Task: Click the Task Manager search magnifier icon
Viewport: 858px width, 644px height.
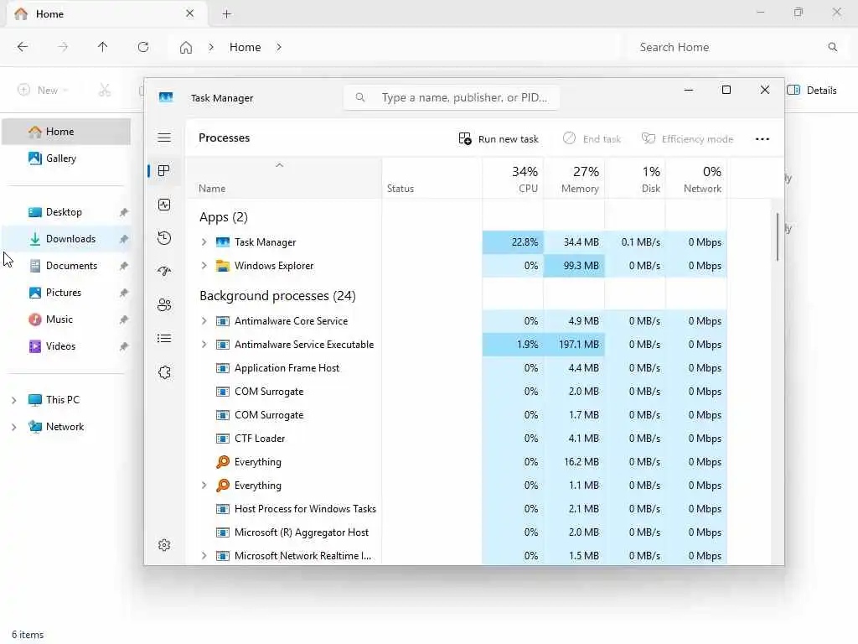Action: pyautogui.click(x=360, y=97)
